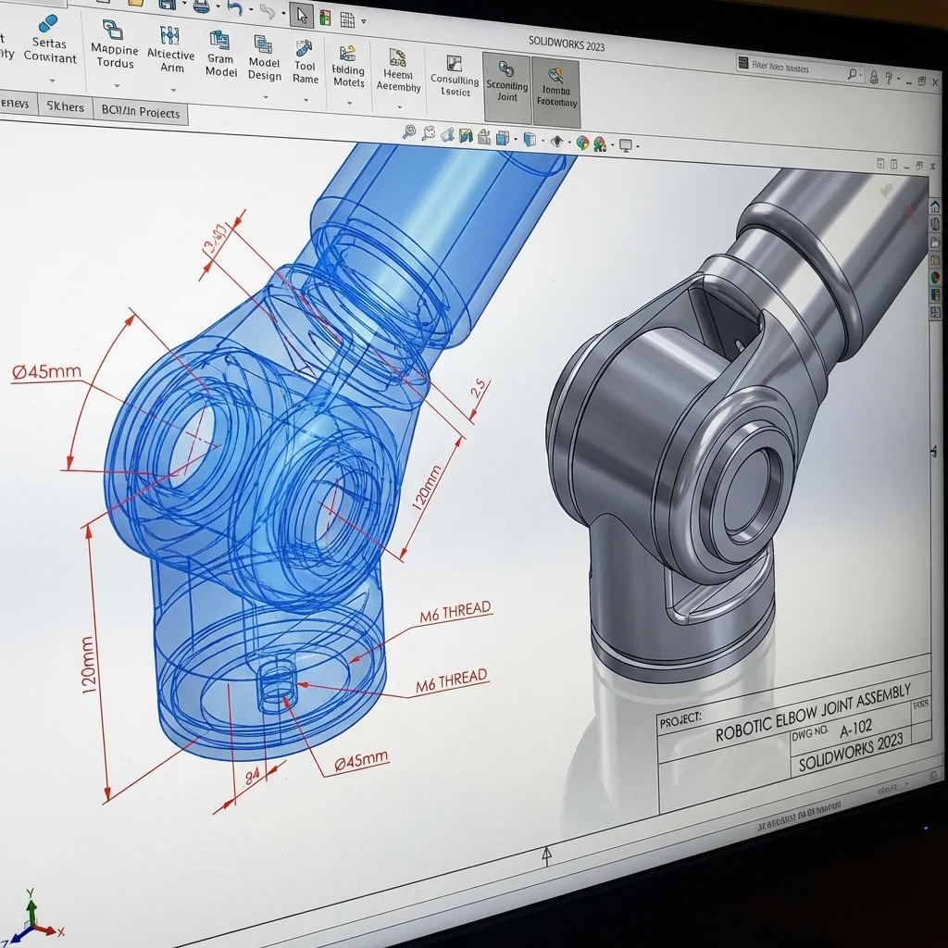Switch to the BCM/In Projects tab

141,112
